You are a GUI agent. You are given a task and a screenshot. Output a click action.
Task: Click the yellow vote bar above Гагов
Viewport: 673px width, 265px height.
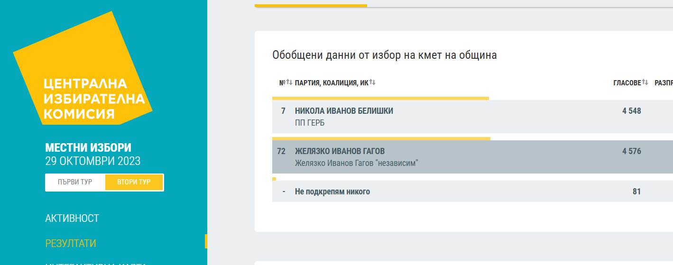(x=381, y=138)
